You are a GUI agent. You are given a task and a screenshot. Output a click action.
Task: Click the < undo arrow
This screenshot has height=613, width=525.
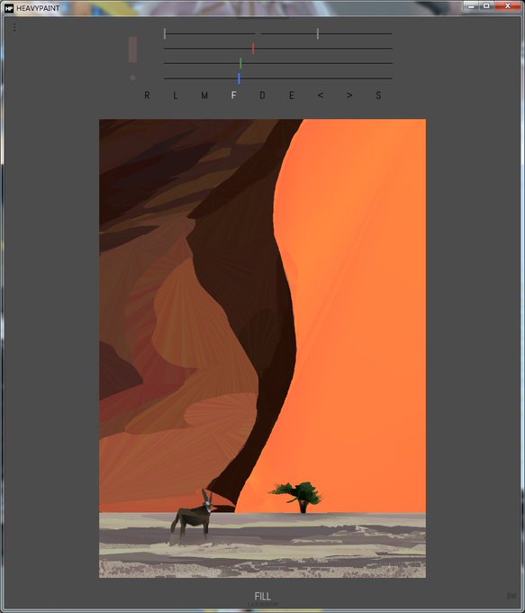click(321, 95)
